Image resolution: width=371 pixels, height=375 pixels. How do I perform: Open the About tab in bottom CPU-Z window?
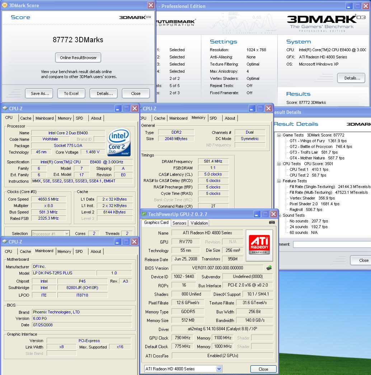click(x=95, y=251)
